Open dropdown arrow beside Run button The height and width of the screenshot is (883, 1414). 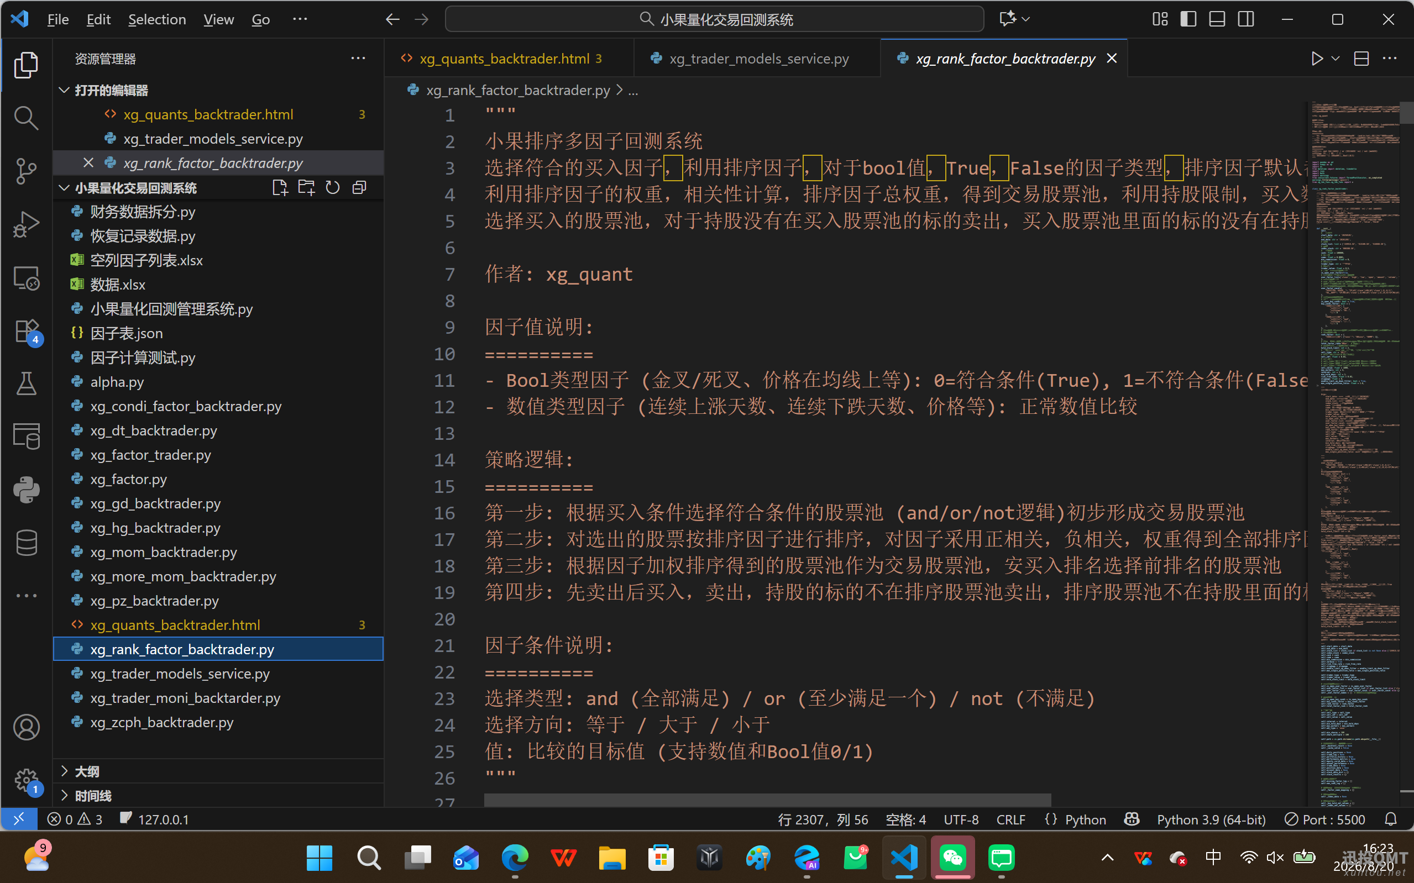(x=1335, y=59)
